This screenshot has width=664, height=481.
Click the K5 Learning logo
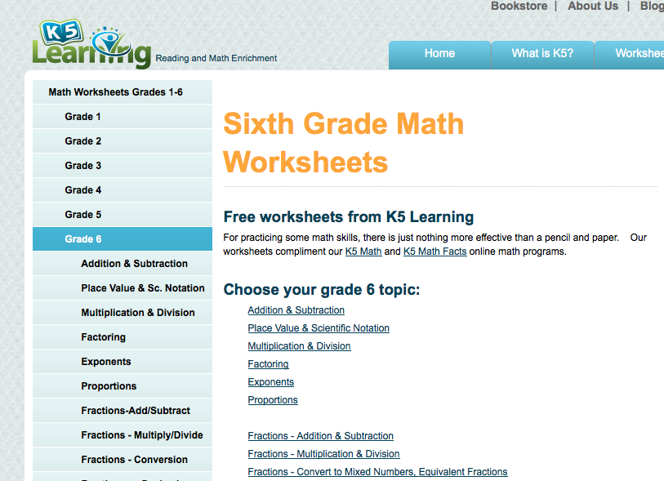91,44
